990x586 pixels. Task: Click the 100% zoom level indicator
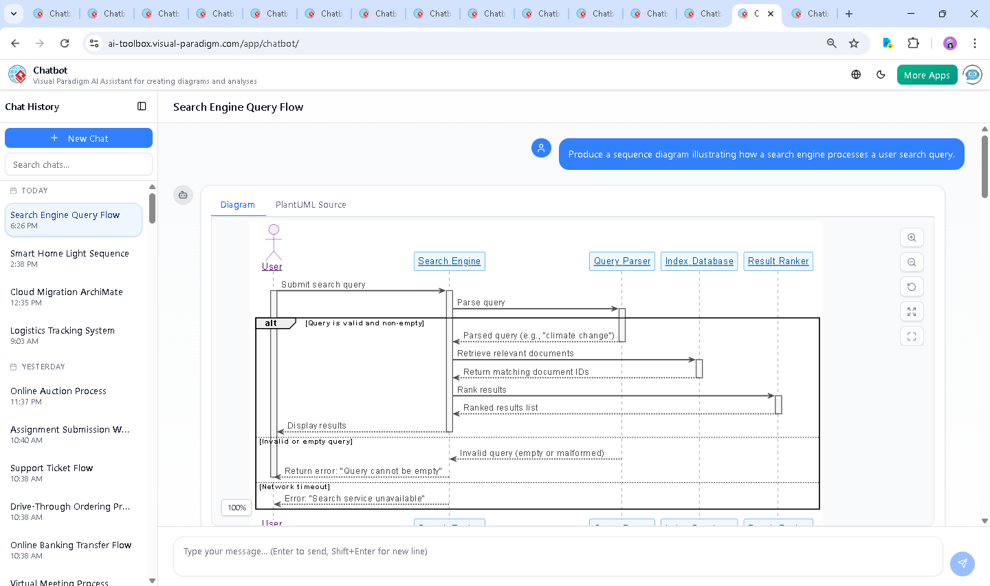(237, 508)
